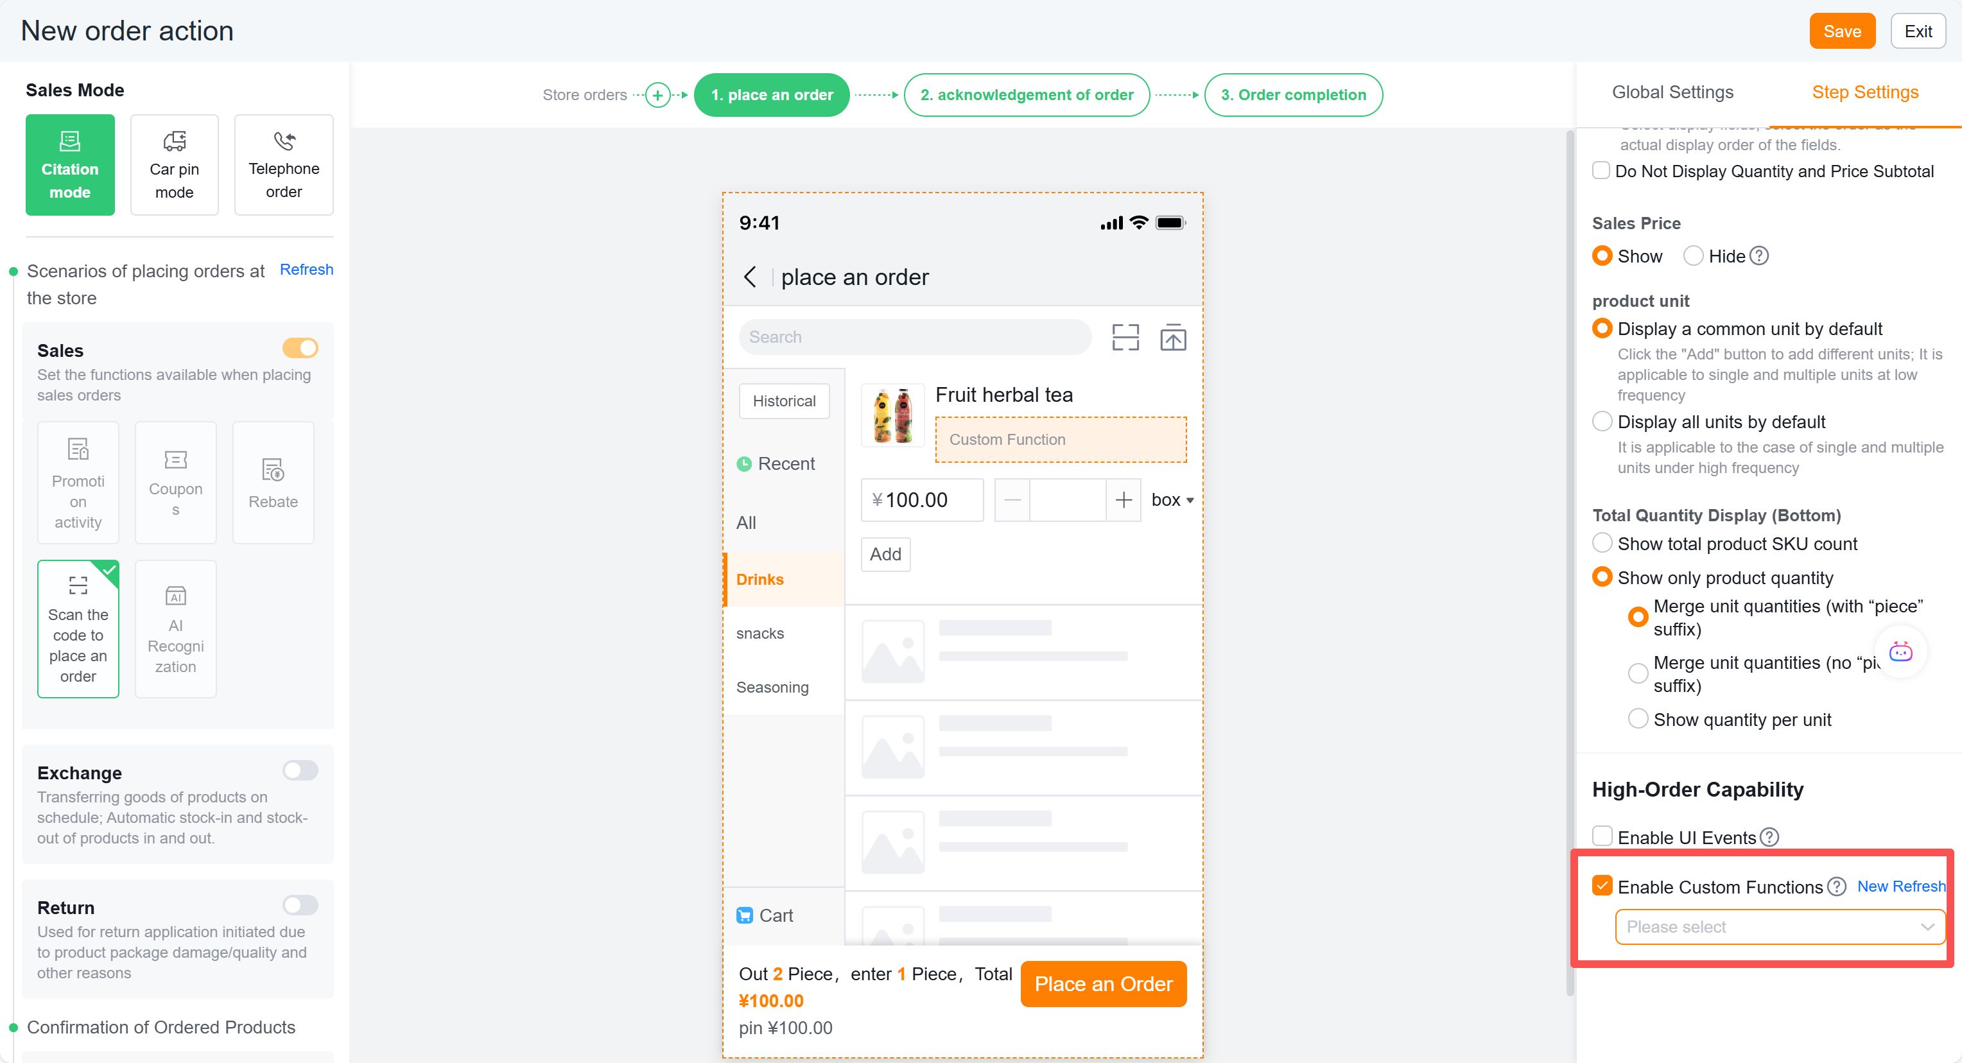
Task: Open the Please select custom function dropdown
Action: click(x=1780, y=927)
